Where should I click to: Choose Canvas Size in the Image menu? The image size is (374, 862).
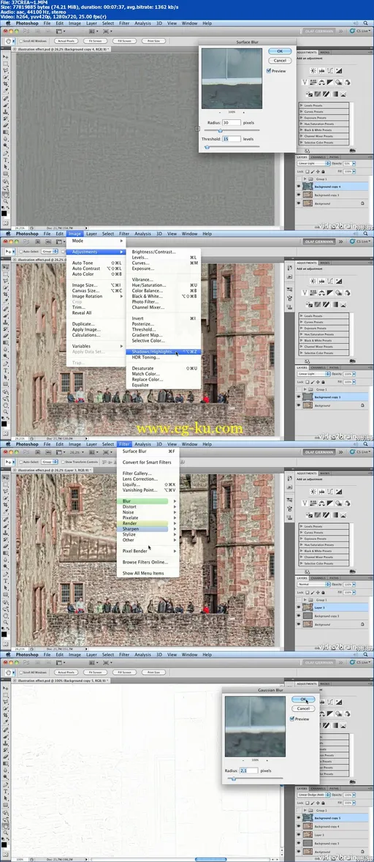pos(97,291)
